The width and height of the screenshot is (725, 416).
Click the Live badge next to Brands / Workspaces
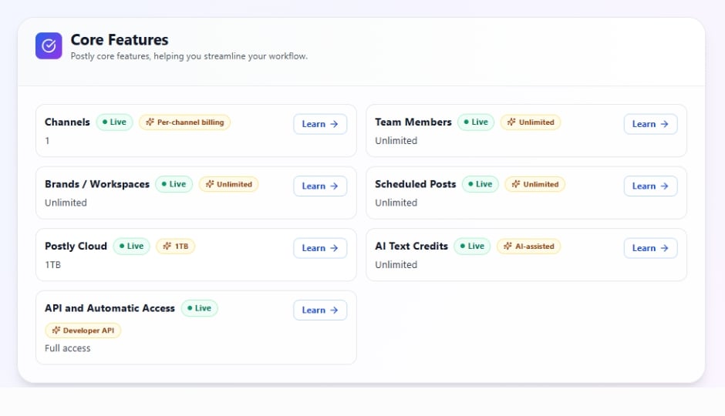click(x=174, y=184)
